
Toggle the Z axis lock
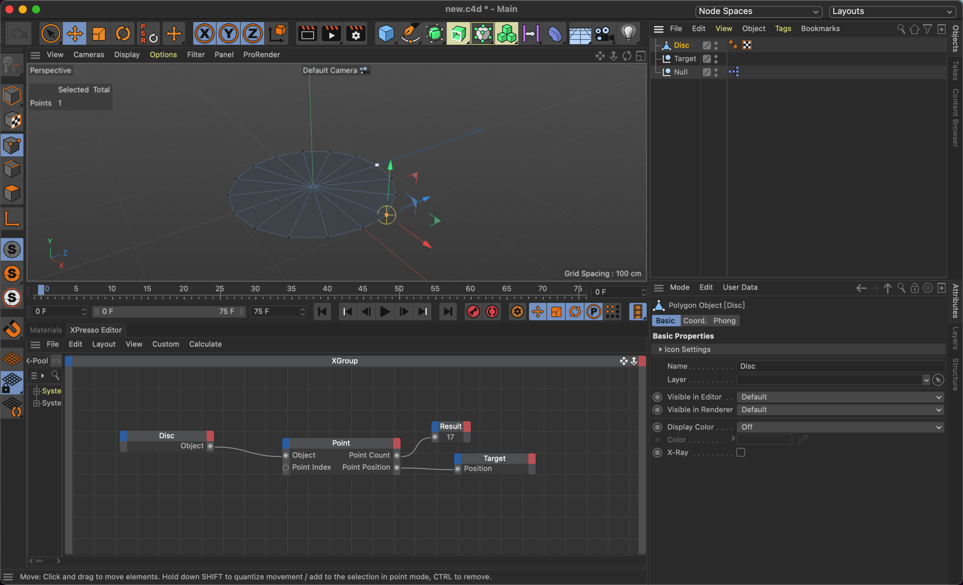[253, 34]
